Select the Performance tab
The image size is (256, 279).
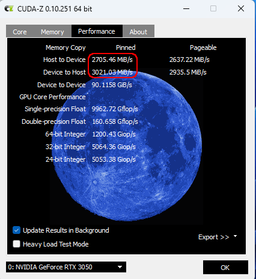pos(97,31)
